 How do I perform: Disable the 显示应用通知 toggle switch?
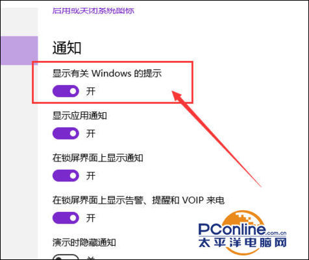[66, 133]
